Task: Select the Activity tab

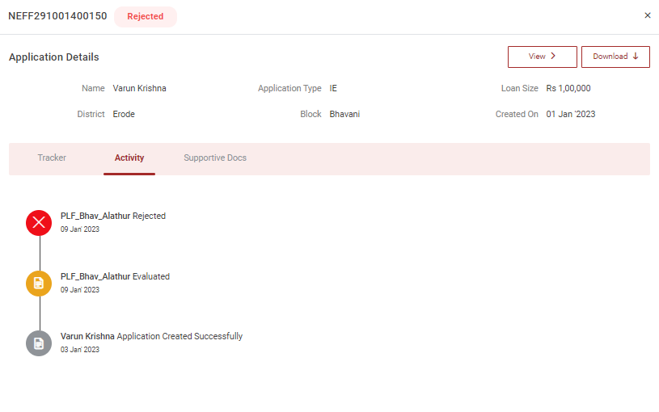Action: click(x=129, y=158)
